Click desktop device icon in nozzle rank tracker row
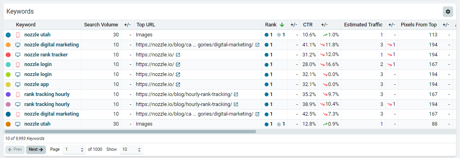The width and height of the screenshot is (460, 158). pos(18,55)
